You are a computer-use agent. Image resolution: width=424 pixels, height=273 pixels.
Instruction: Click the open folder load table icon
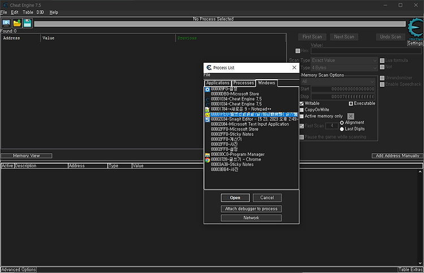(17, 23)
